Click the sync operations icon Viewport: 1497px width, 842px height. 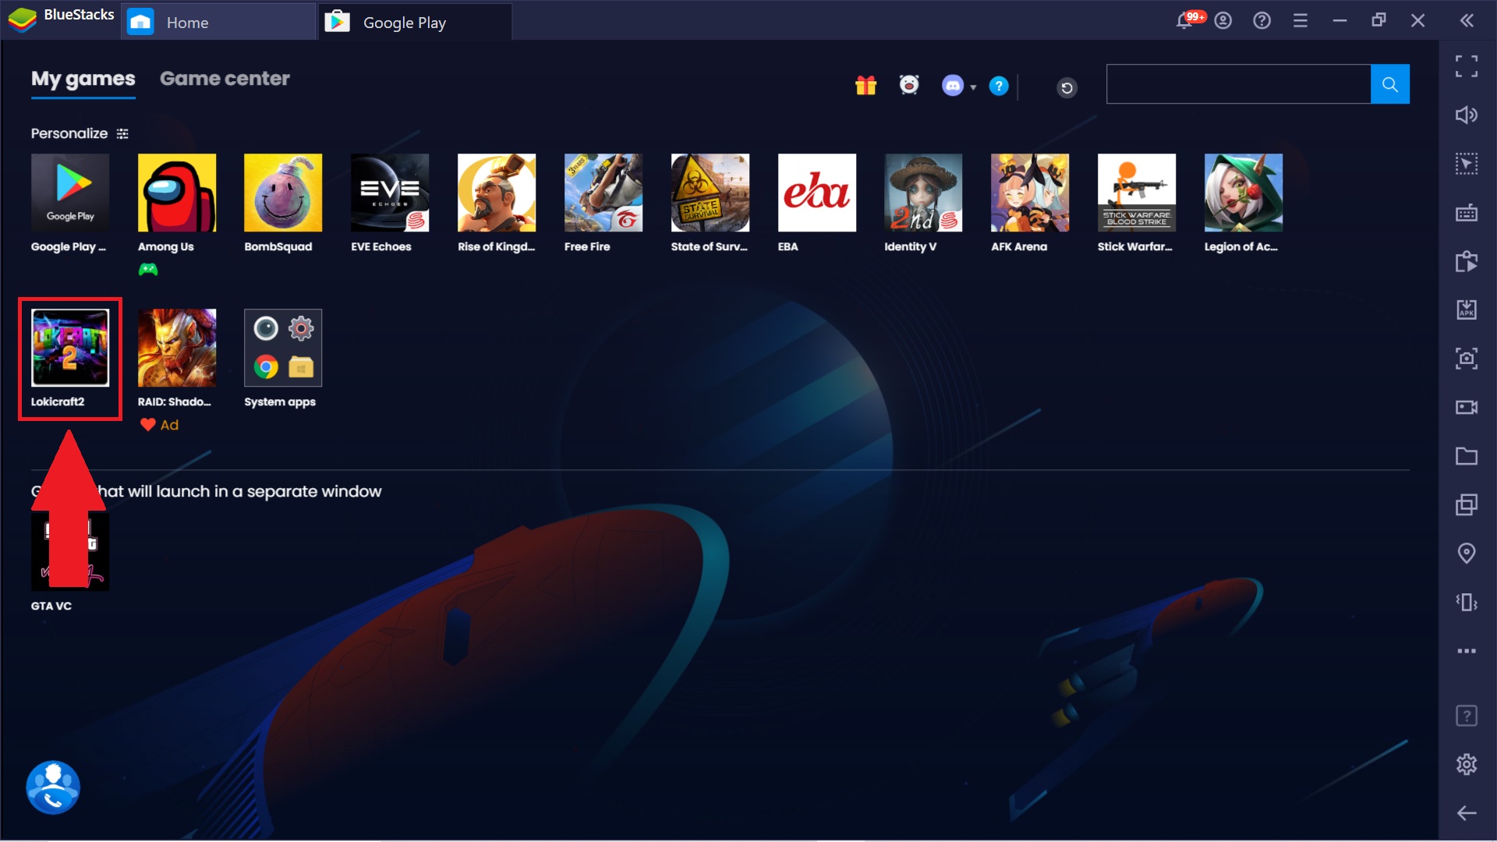[x=1467, y=261]
